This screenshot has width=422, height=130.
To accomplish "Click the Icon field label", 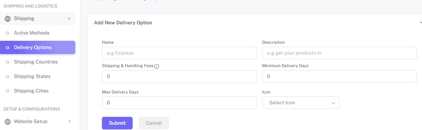I will 266,92.
